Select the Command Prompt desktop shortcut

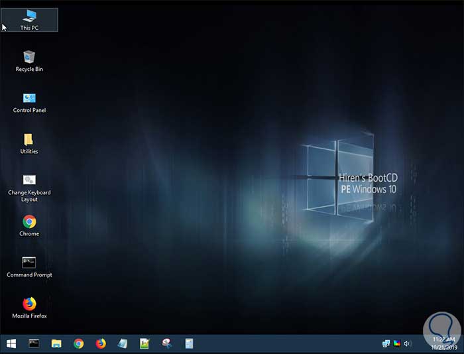coord(29,267)
